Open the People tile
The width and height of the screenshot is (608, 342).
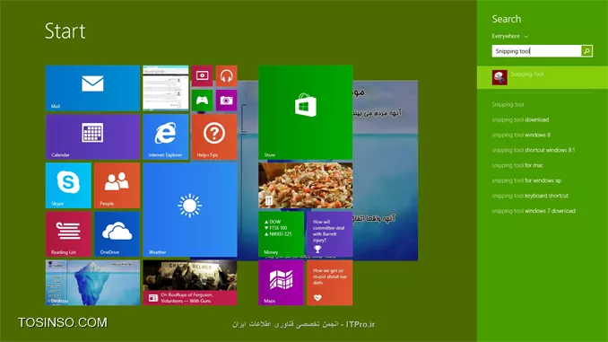(117, 186)
